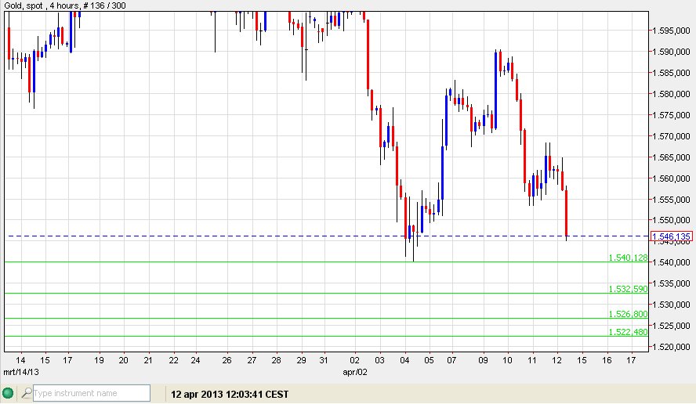Select the green level label 1,532,590

(628, 289)
